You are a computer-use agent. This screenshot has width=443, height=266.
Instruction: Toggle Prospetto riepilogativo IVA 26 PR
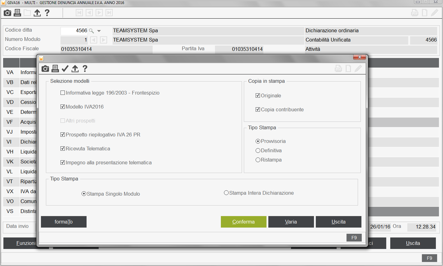[63, 135]
